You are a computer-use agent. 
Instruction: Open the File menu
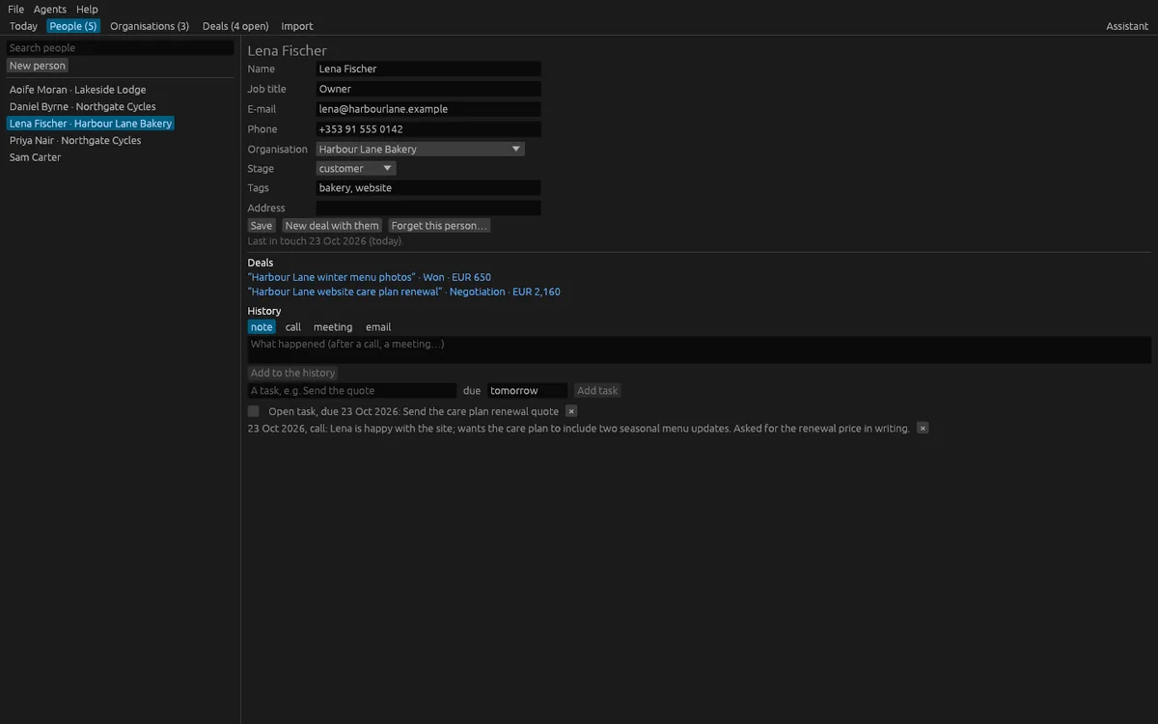(x=15, y=9)
